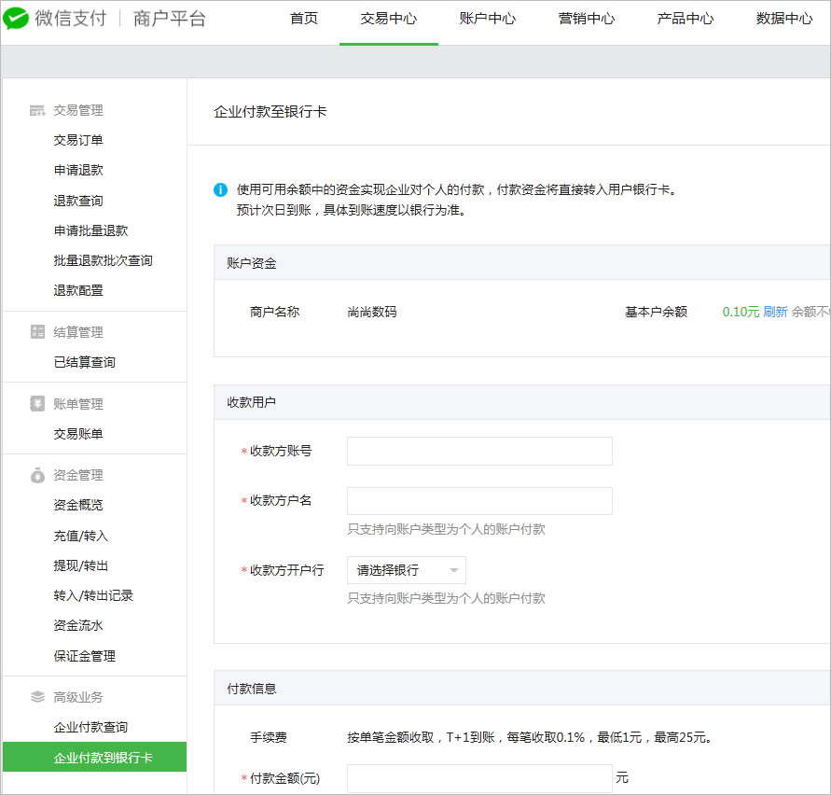
Task: Click the 付款金额 amount input field
Action: pyautogui.click(x=478, y=777)
